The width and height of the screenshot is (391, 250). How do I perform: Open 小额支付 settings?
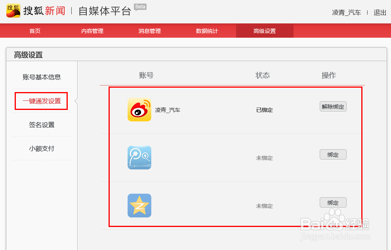pyautogui.click(x=42, y=148)
